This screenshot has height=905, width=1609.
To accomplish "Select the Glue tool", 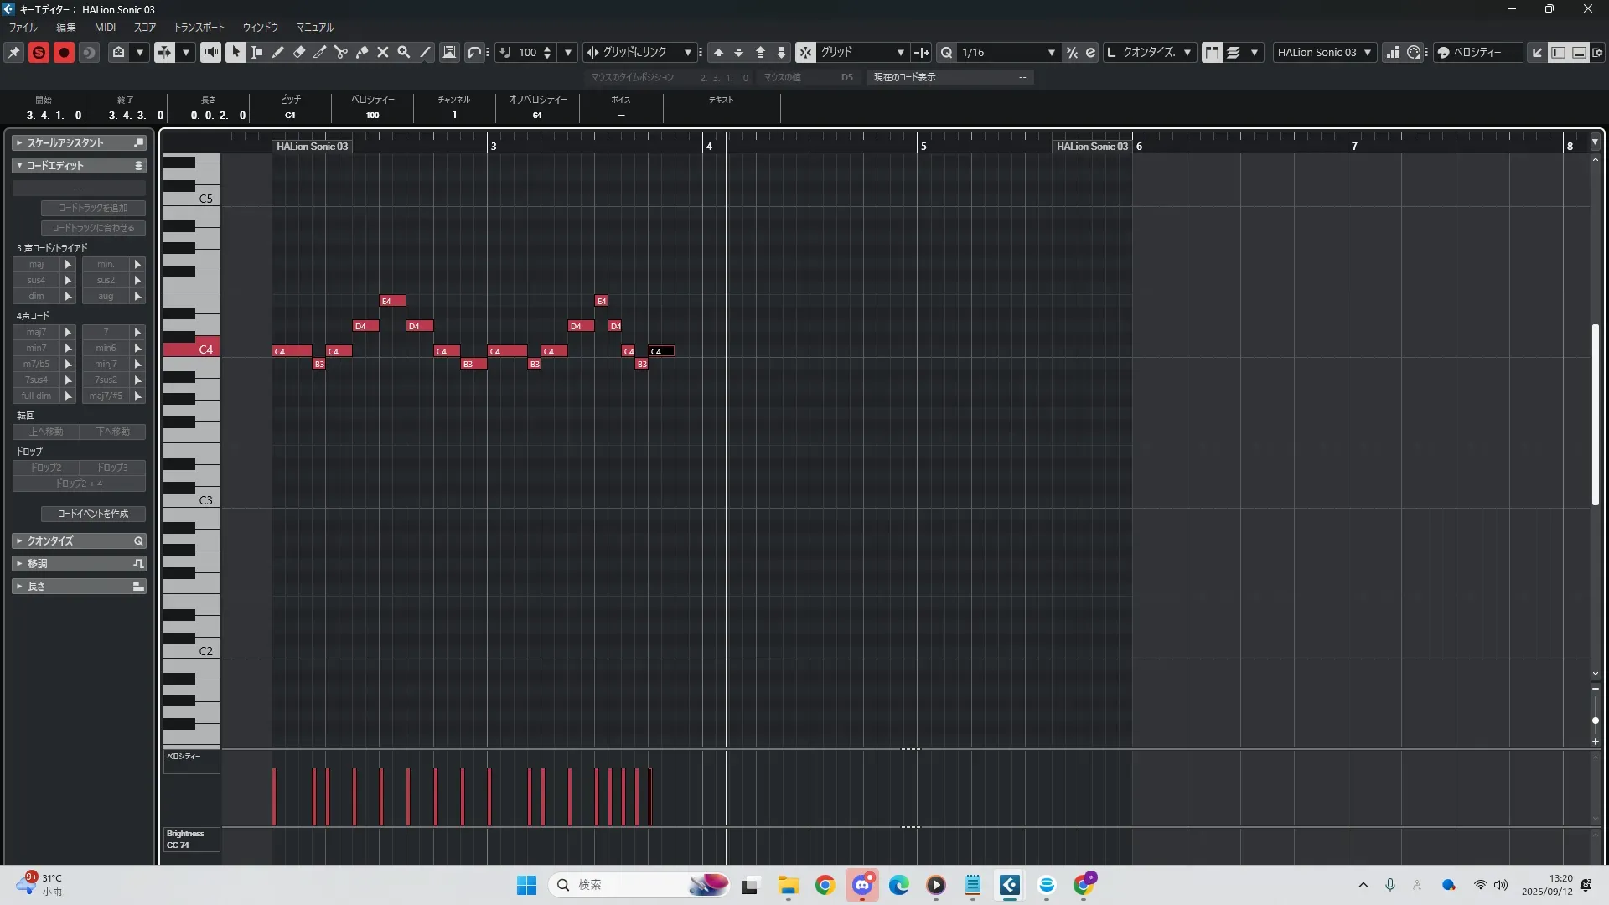I will 362,52.
